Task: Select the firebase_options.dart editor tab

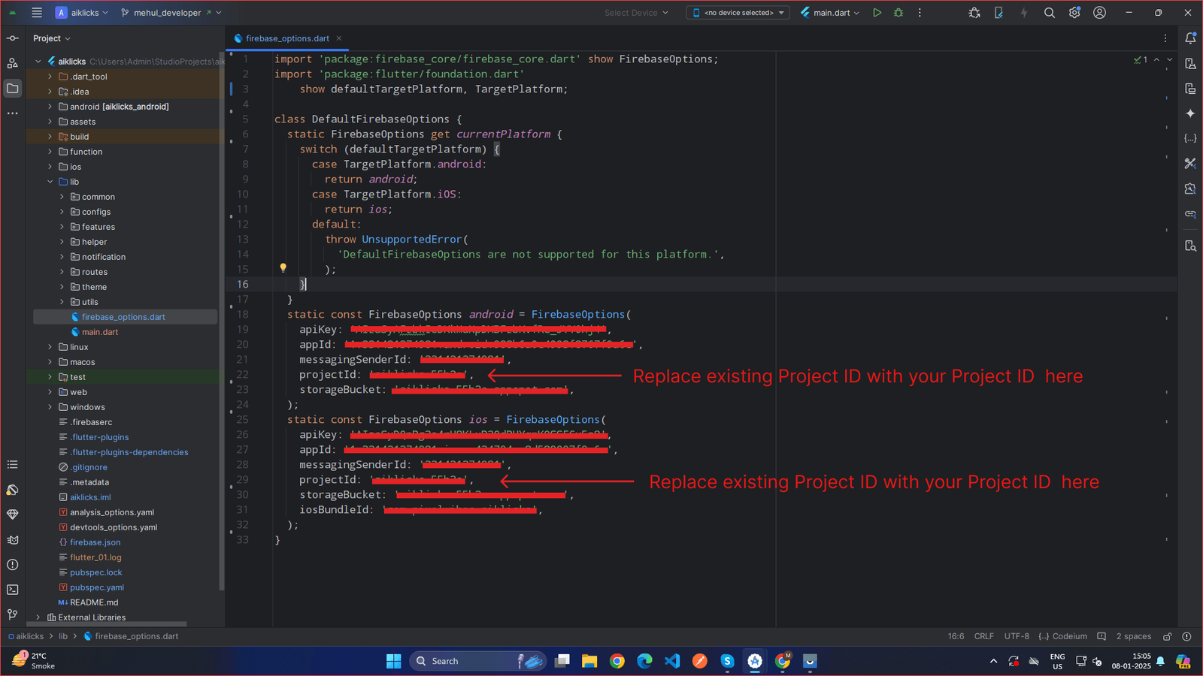Action: 286,38
